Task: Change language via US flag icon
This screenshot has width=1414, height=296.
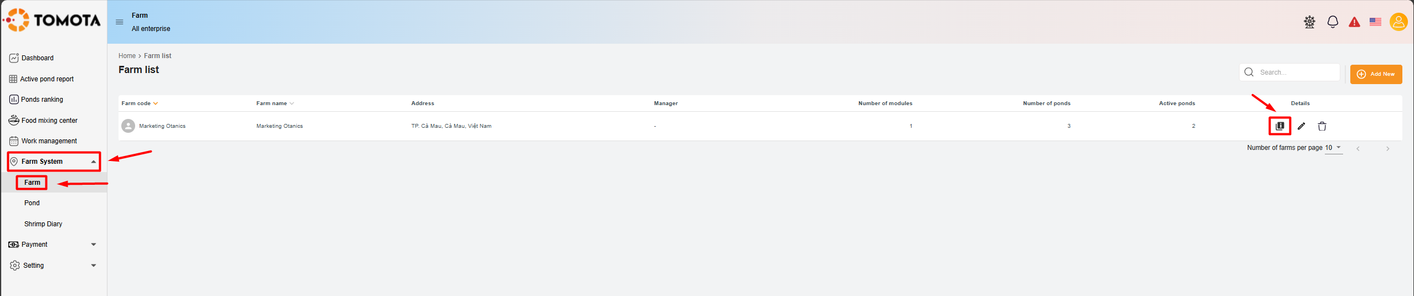Action: 1375,22
